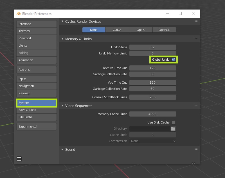Click the folder icon beside Directory
Viewport: 225px width, 178px height.
pos(173,129)
